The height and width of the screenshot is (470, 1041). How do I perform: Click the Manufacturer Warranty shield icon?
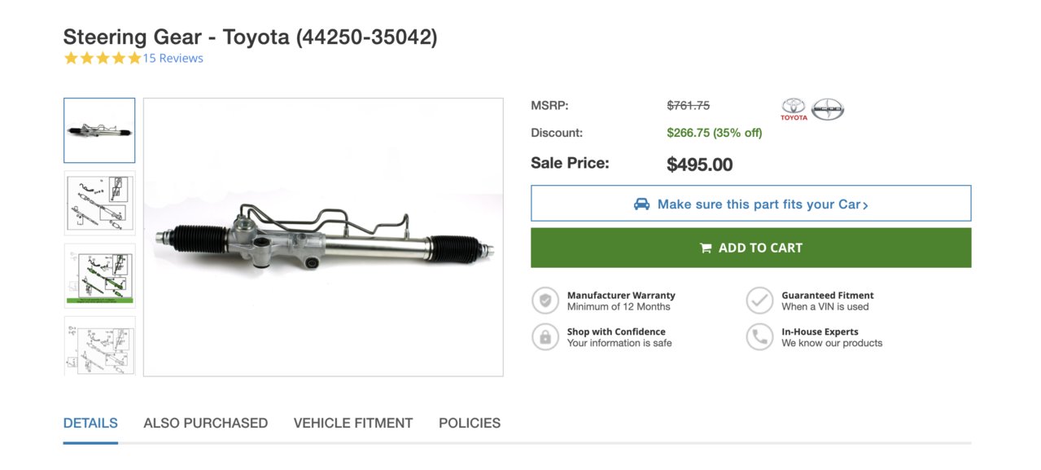coord(545,301)
